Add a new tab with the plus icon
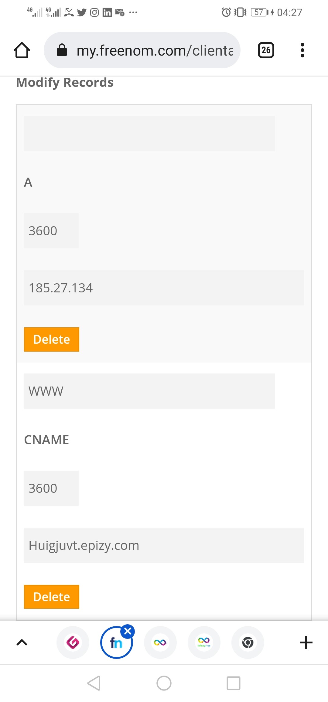328x702 pixels. click(306, 642)
